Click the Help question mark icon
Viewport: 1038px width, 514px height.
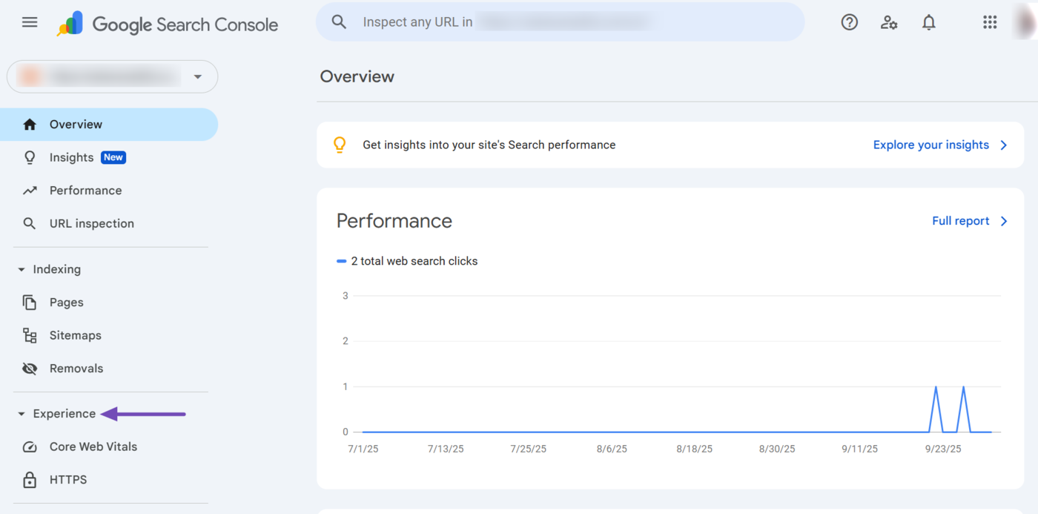click(x=849, y=22)
